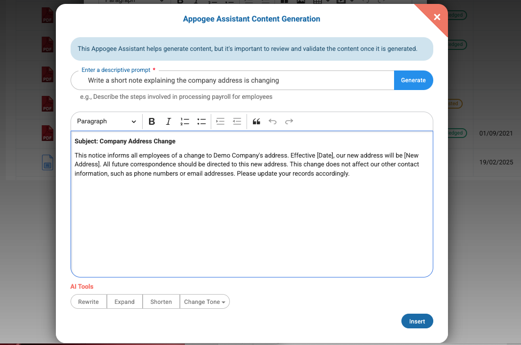Insert a bulleted list

(201, 121)
